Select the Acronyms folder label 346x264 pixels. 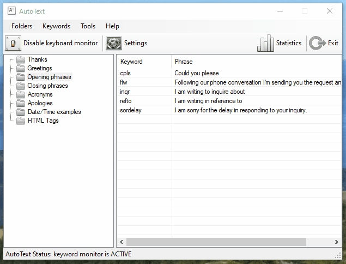[x=40, y=94]
